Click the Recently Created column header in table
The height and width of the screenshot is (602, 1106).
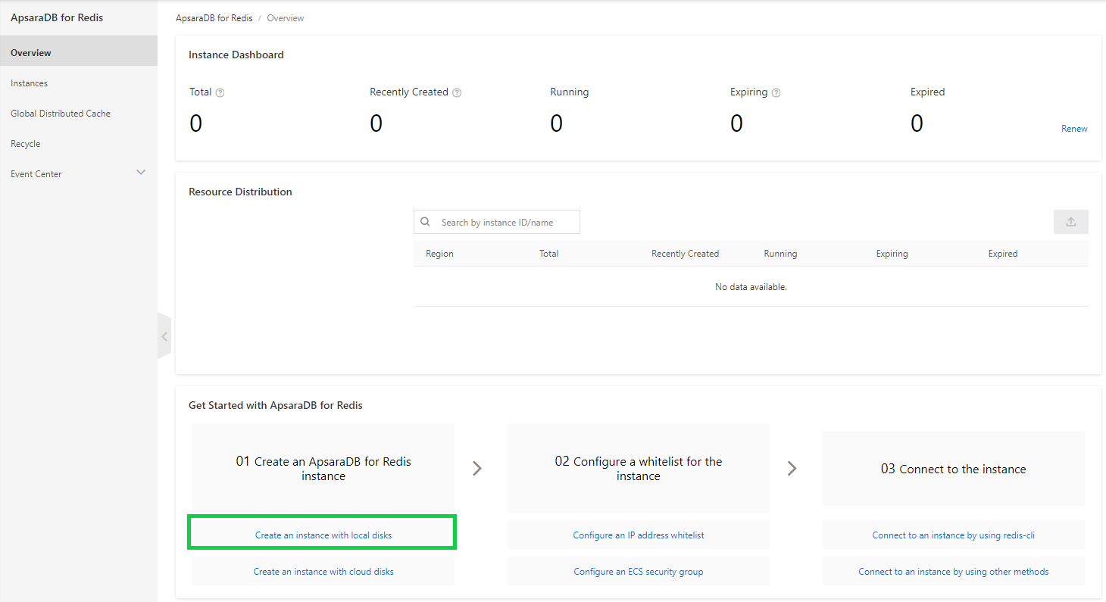pyautogui.click(x=685, y=254)
